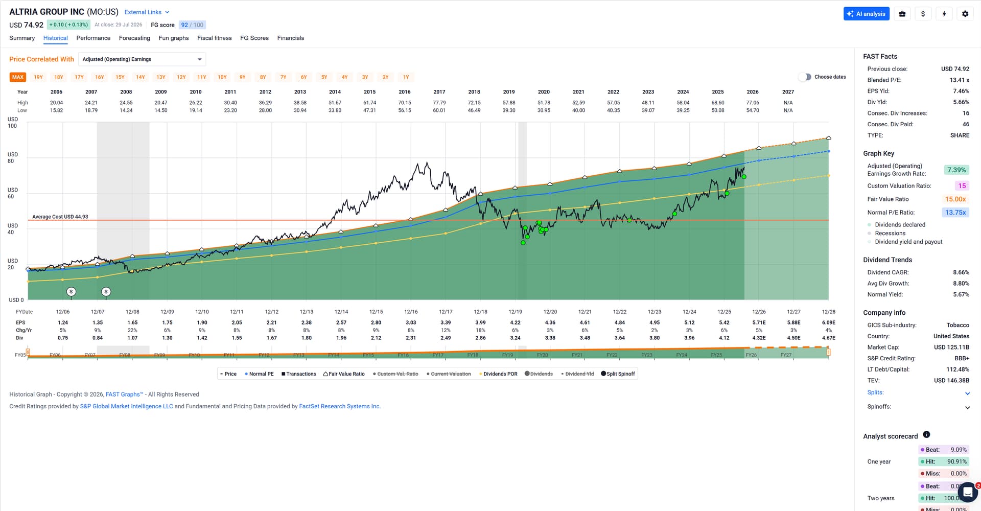This screenshot has width=981, height=511.
Task: Click the orange Fair Value Ratio 15.00x swatch
Action: click(x=955, y=199)
